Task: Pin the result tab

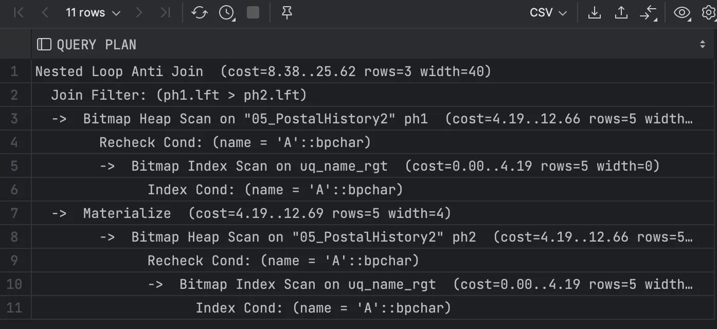Action: 287,13
